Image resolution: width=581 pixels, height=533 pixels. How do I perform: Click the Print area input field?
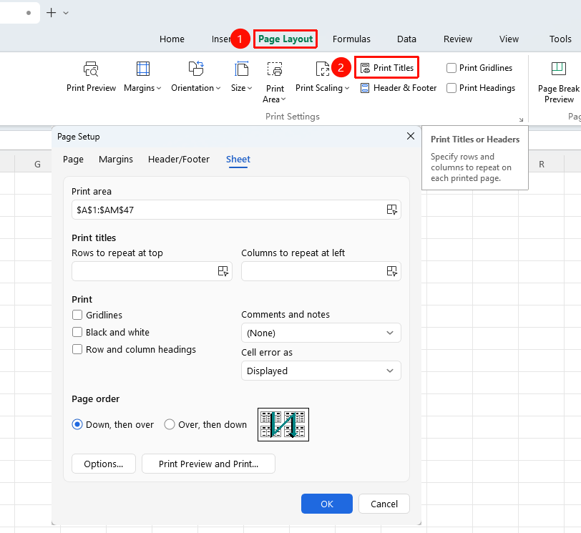(236, 210)
